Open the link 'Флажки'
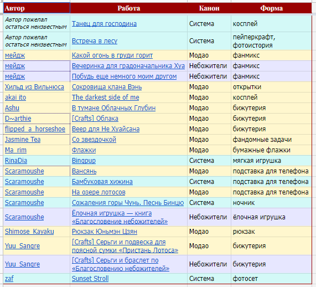 (x=84, y=150)
